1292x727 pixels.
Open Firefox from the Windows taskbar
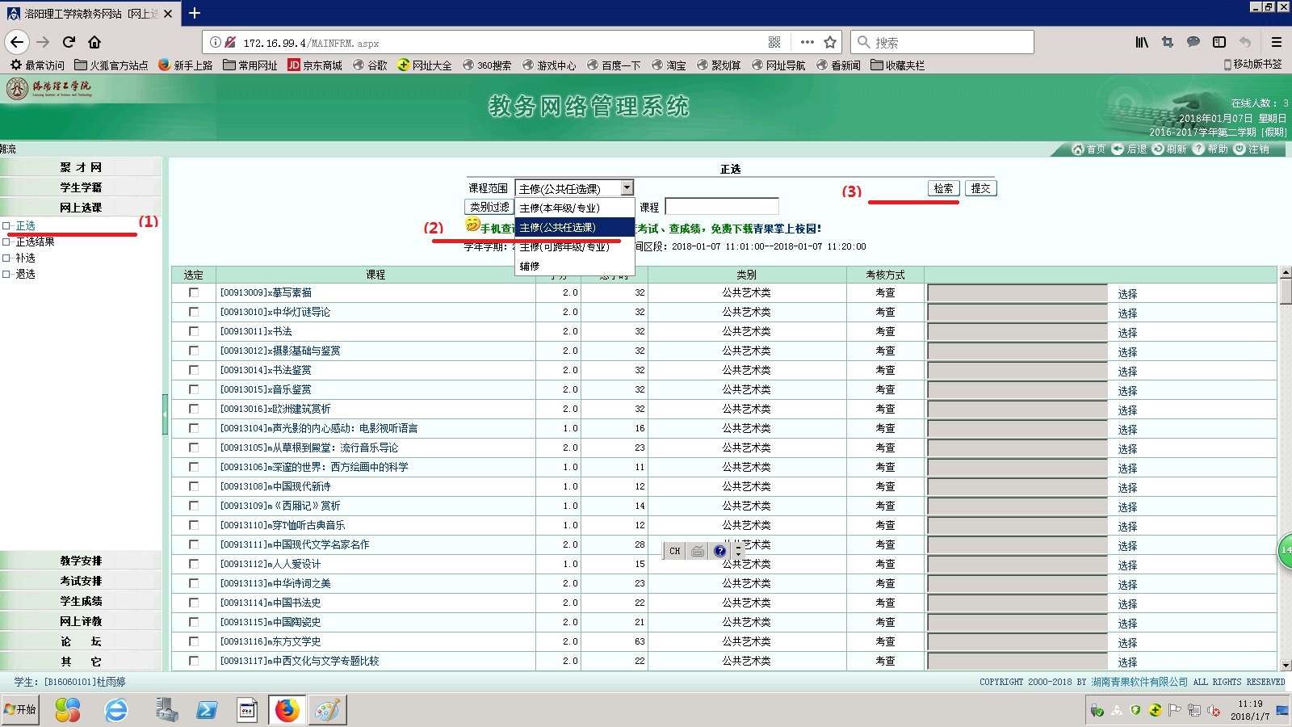287,710
